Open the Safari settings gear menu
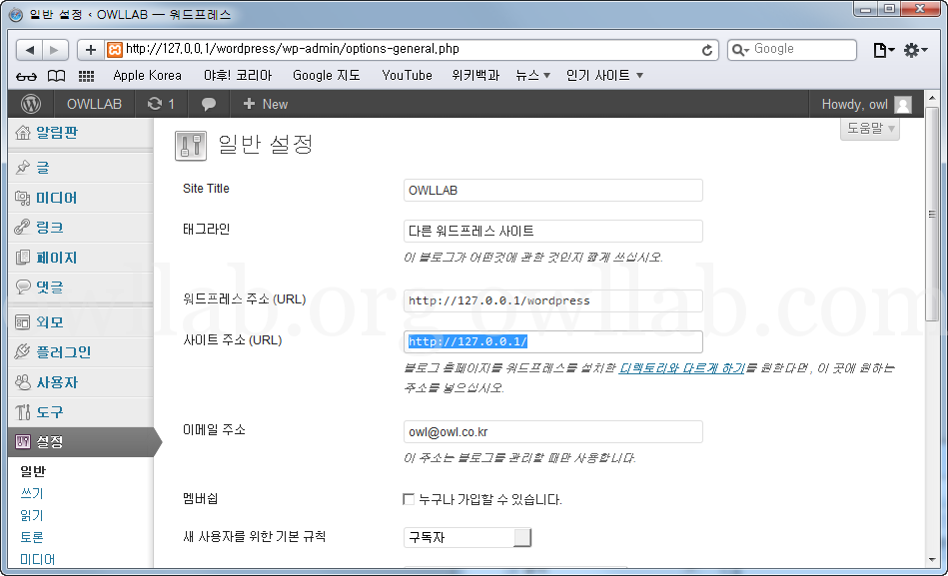Viewport: 948px width, 576px height. 915,50
